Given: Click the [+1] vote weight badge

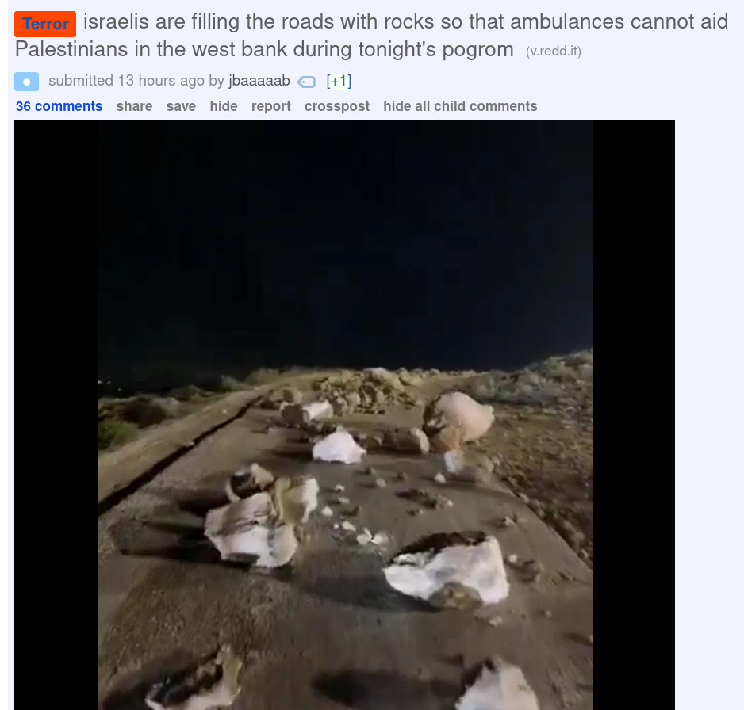Looking at the screenshot, I should tap(339, 81).
